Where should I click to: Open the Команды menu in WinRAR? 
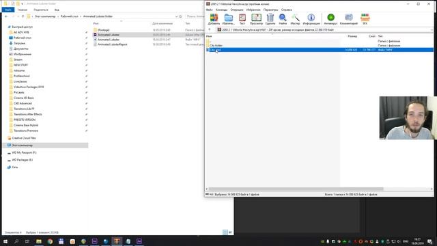pyautogui.click(x=221, y=10)
